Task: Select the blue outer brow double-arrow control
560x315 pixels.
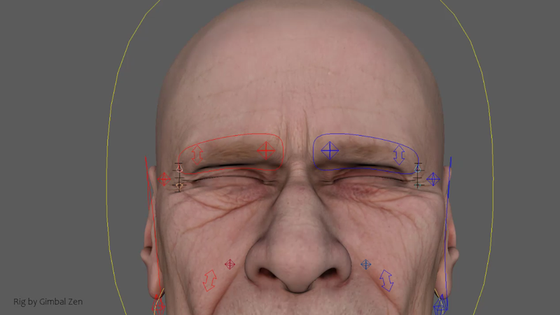Action: click(399, 155)
